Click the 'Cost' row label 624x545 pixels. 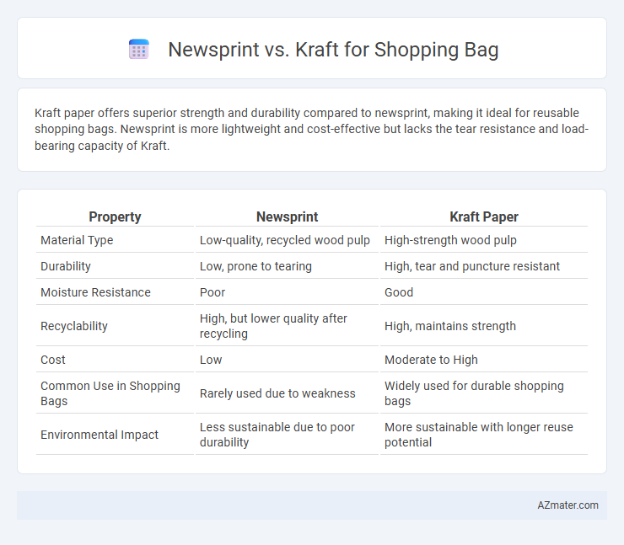click(53, 360)
